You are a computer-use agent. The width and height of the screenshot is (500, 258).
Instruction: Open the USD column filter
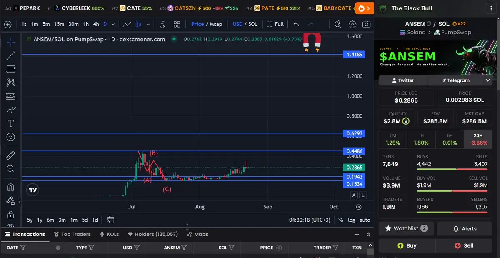(137, 248)
